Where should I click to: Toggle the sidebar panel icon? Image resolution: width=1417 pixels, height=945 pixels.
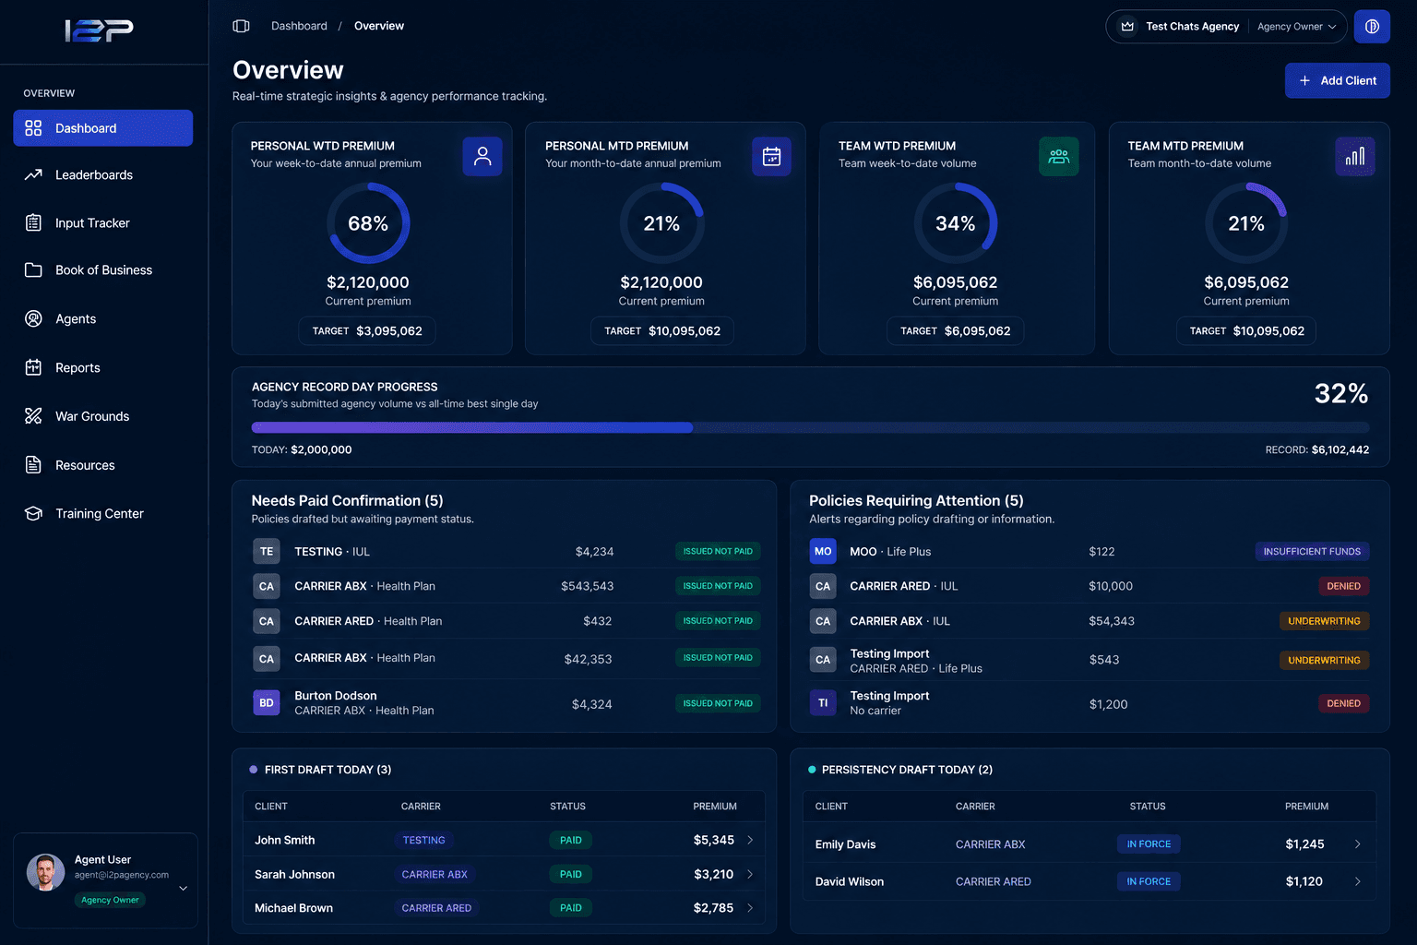coord(242,26)
